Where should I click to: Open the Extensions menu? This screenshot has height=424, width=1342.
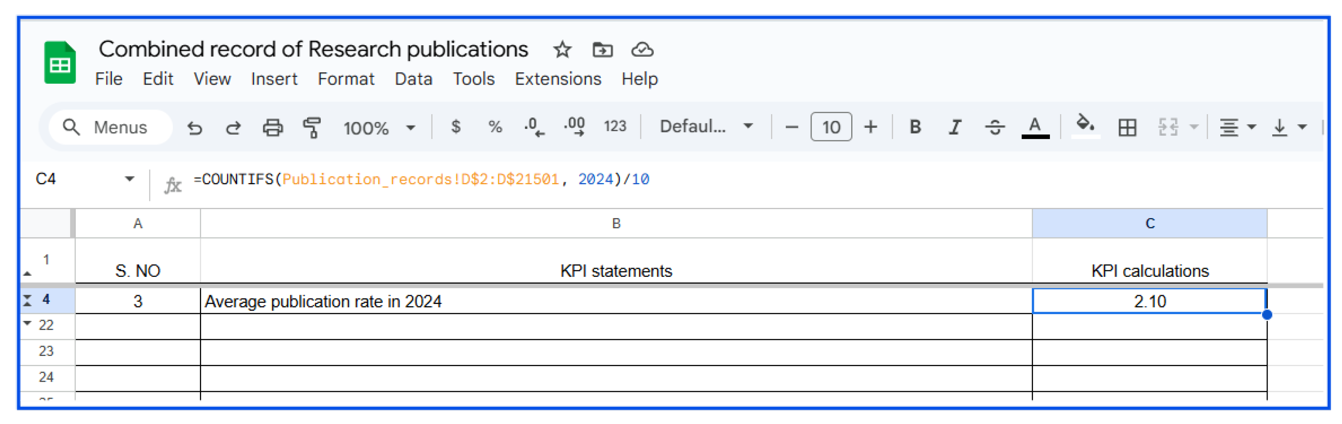(x=558, y=79)
